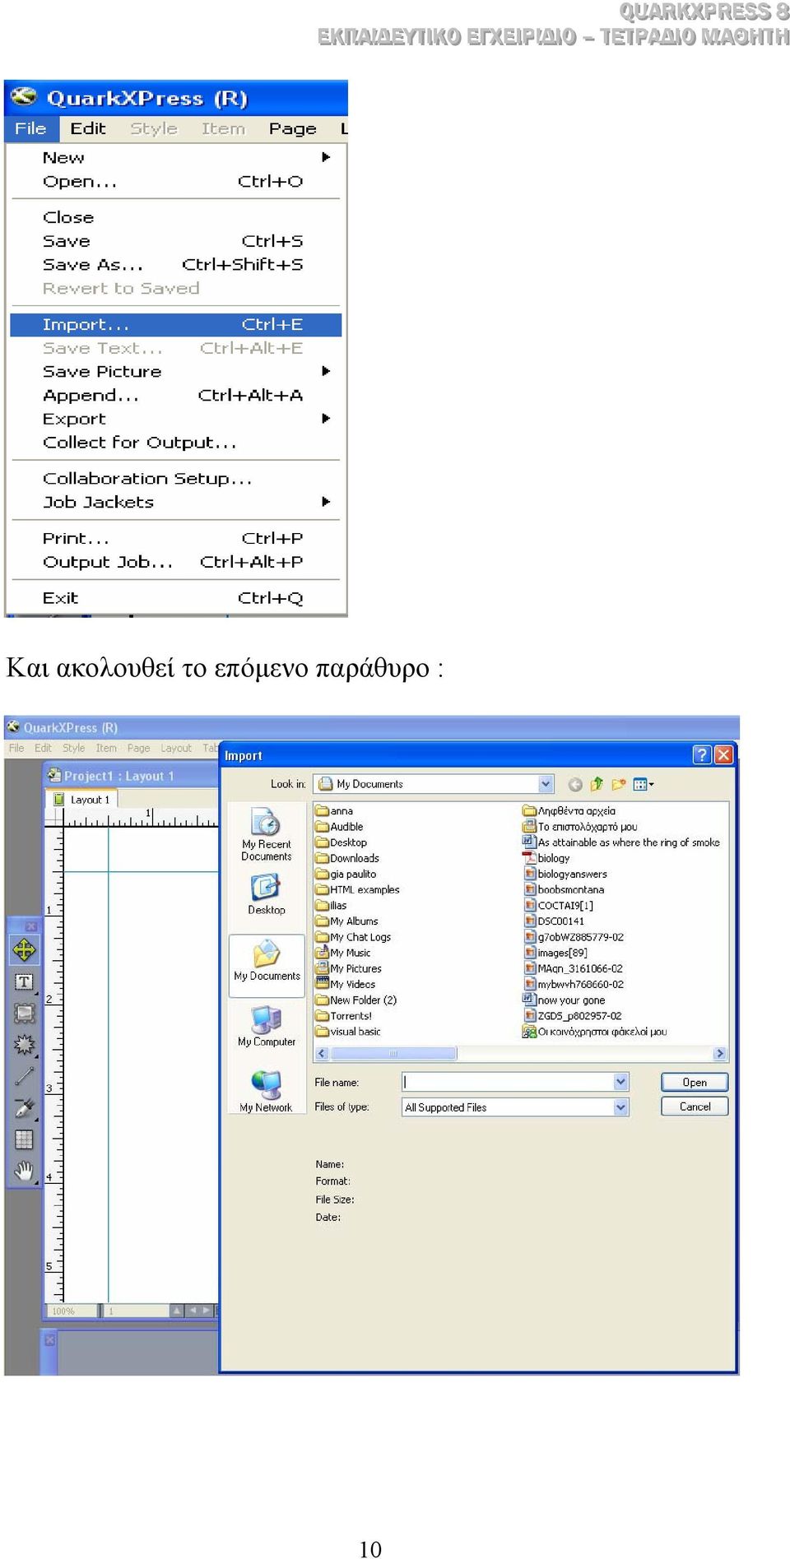Choose Print... from File menu
This screenshot has height=1559, width=790.
coord(175,539)
